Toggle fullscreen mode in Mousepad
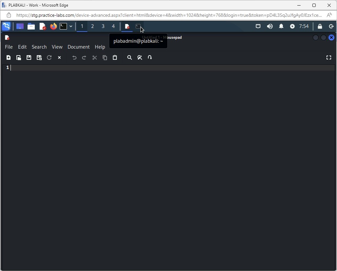 pos(328,57)
